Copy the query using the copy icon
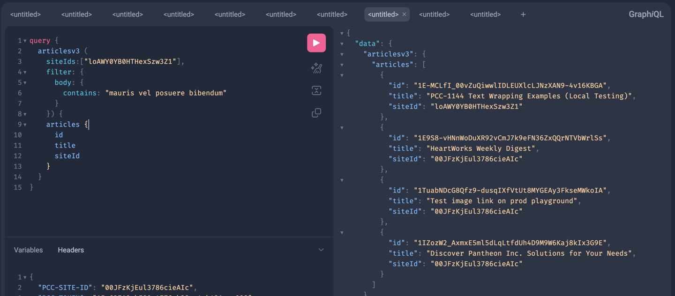The image size is (675, 296). pos(316,113)
